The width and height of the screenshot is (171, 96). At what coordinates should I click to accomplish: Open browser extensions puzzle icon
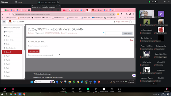tap(122, 14)
